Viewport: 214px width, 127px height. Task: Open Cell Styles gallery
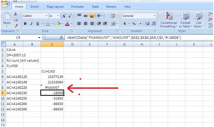click(198, 20)
